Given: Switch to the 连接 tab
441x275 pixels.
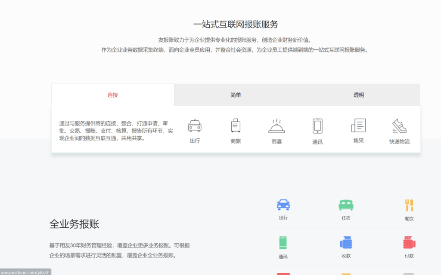Looking at the screenshot, I should click(x=113, y=95).
